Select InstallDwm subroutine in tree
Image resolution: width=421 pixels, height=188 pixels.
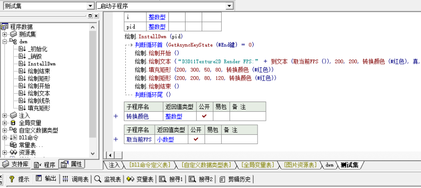point(42,64)
